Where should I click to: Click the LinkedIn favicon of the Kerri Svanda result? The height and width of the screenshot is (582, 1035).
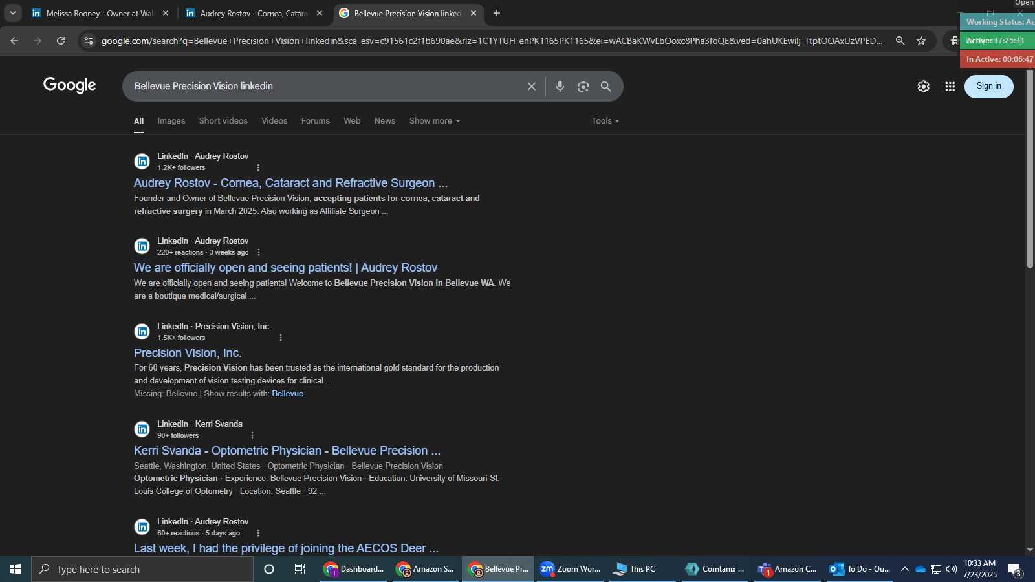tap(142, 429)
